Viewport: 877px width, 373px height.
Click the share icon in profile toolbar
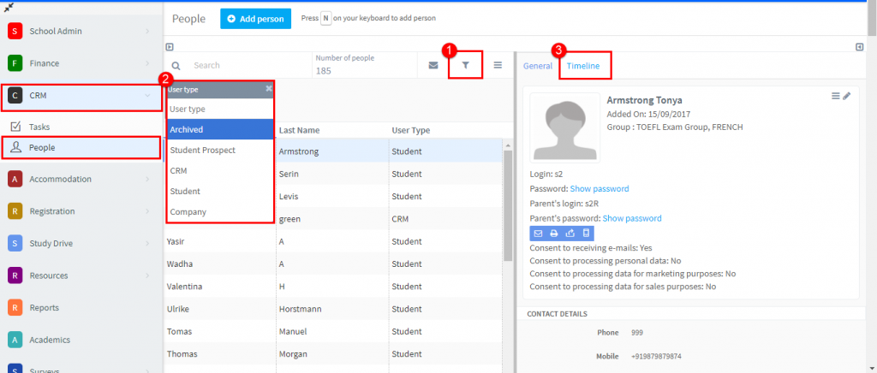[570, 233]
